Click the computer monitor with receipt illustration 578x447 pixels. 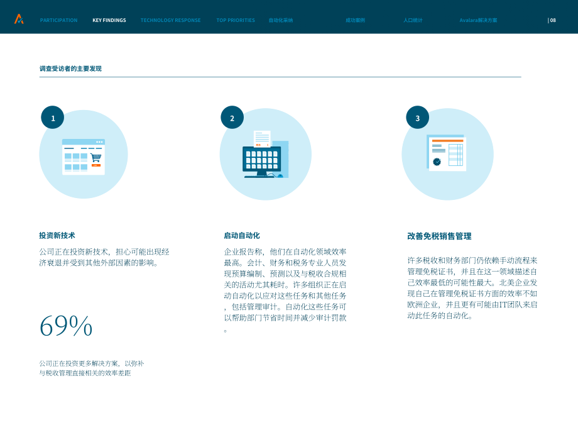coord(265,154)
